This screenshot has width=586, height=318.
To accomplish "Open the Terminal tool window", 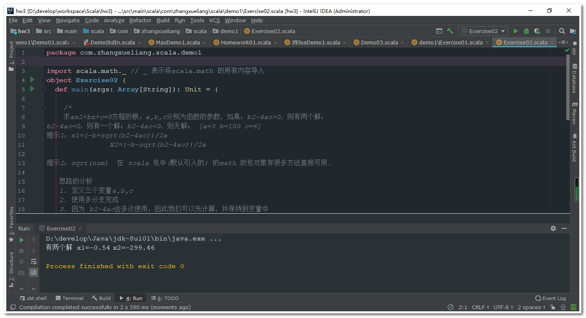I will coord(69,298).
